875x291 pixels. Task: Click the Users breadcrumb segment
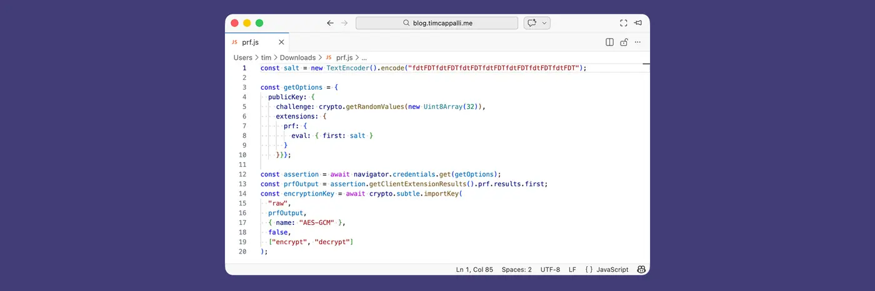tap(242, 57)
